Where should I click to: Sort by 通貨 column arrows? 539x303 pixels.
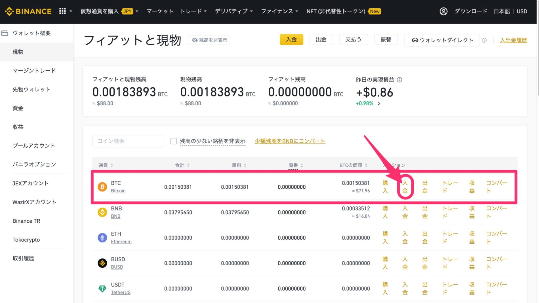112,165
